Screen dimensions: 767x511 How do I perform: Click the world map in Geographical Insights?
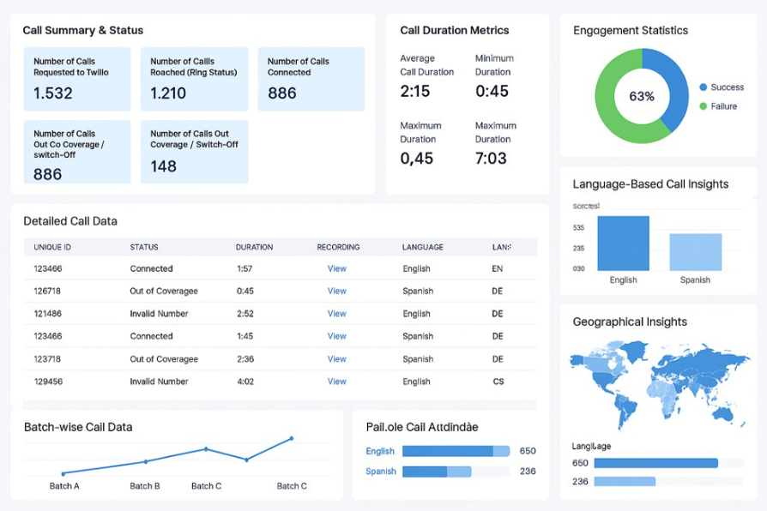(659, 380)
